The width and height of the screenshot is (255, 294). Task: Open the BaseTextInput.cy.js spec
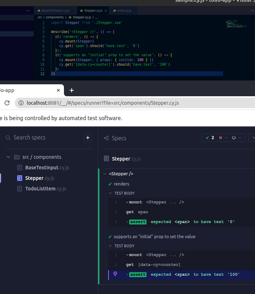(x=47, y=168)
